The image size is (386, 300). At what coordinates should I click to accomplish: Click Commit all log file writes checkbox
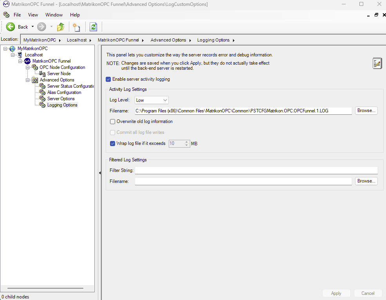(x=112, y=132)
